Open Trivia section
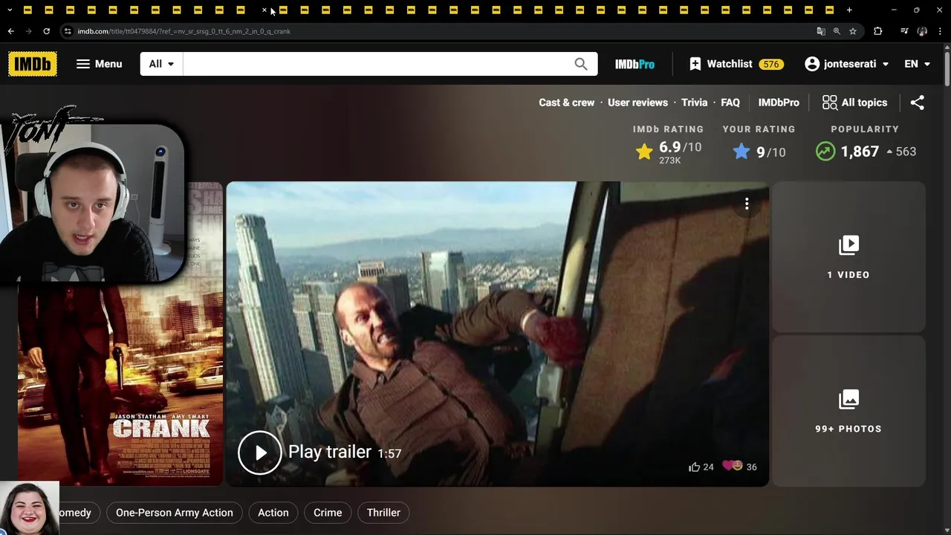951x535 pixels. pos(694,103)
